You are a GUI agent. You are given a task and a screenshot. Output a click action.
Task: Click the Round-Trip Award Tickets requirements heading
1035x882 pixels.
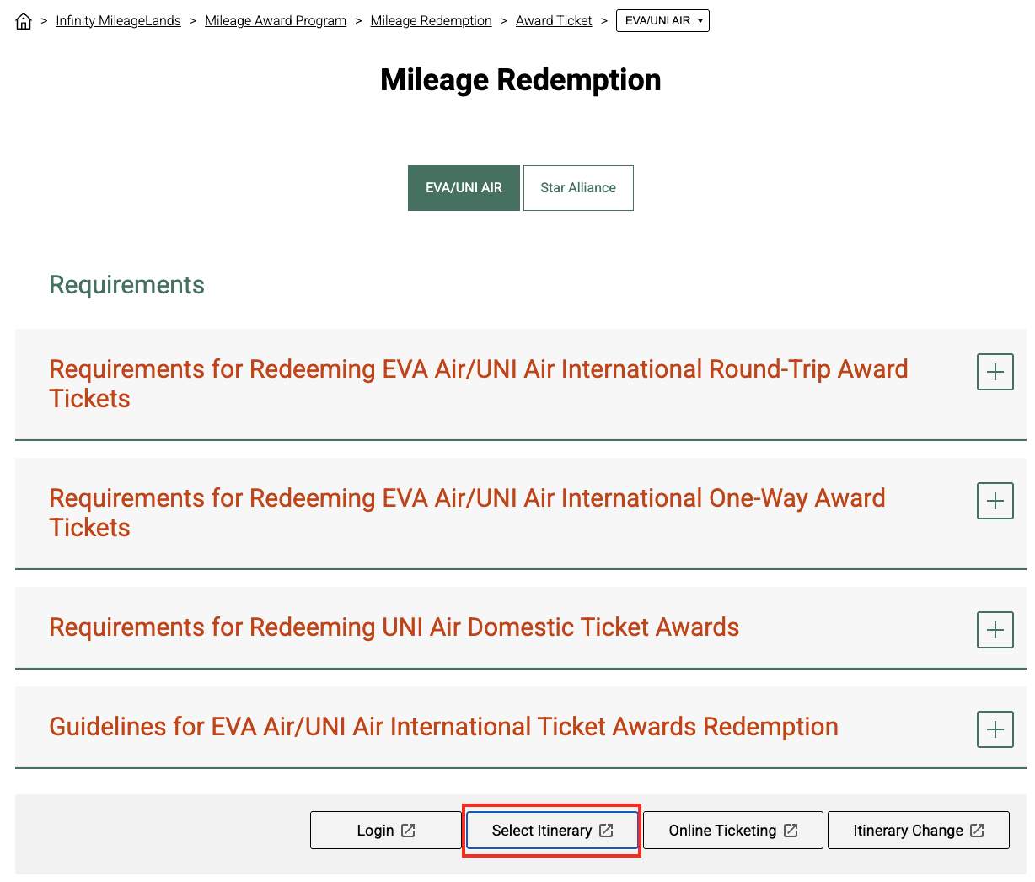coord(479,384)
